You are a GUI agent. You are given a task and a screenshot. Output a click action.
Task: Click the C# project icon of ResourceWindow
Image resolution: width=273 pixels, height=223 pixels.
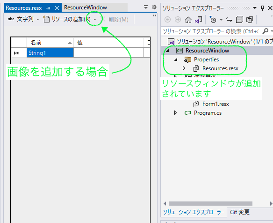coord(180,51)
